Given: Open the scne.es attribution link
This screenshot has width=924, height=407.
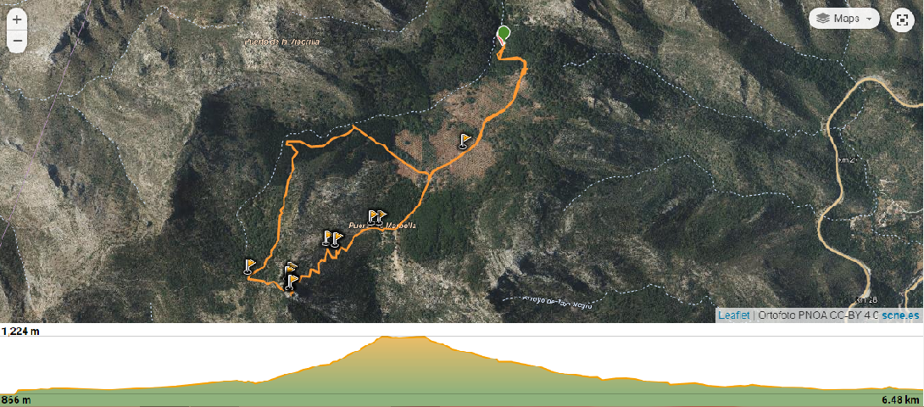Looking at the screenshot, I should [900, 315].
